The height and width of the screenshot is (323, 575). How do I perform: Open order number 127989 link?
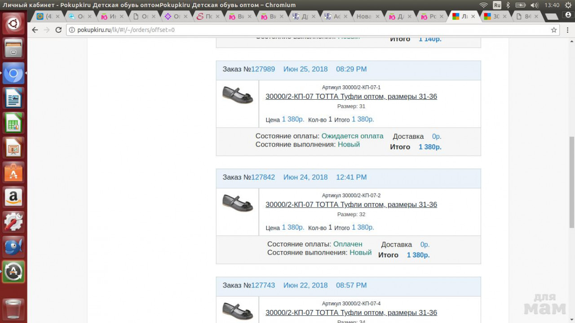pyautogui.click(x=263, y=69)
